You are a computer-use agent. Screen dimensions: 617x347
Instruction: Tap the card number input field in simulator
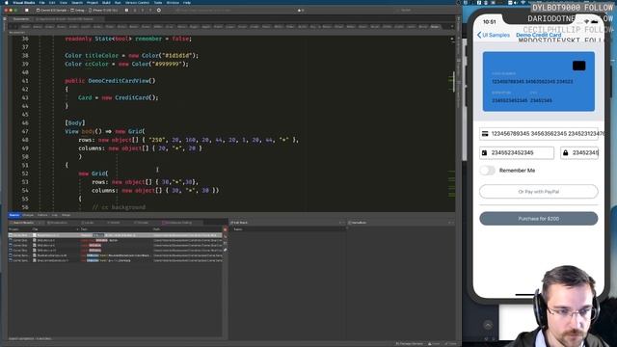pos(538,134)
